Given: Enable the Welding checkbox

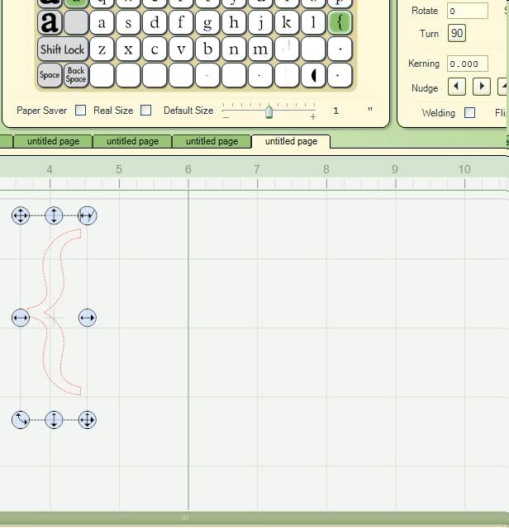Looking at the screenshot, I should (469, 112).
